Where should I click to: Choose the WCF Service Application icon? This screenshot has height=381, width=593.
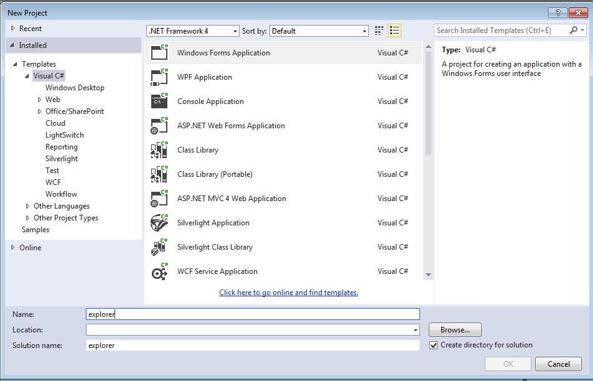(x=160, y=271)
